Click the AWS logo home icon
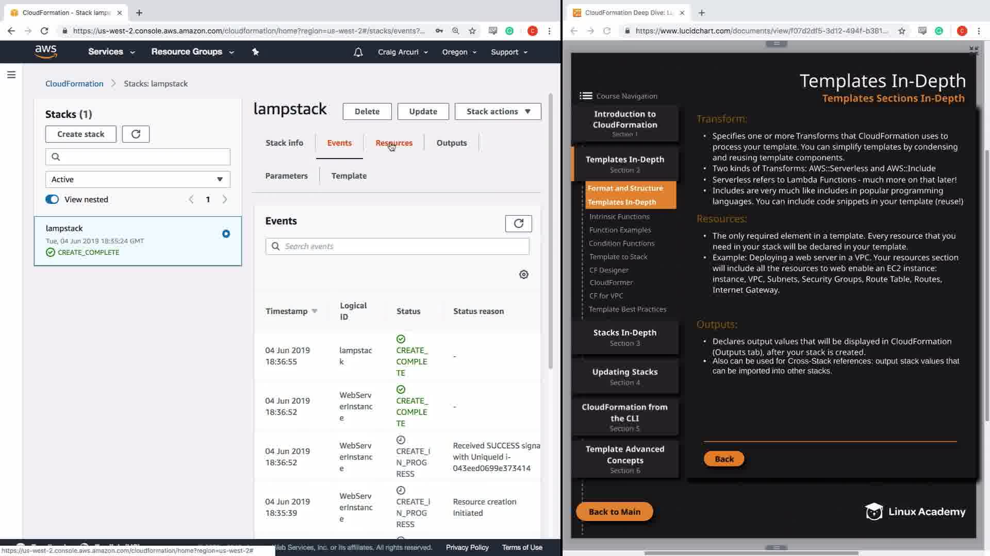990x556 pixels. (46, 51)
